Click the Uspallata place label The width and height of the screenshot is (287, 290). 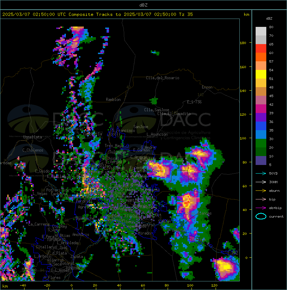click(32, 137)
